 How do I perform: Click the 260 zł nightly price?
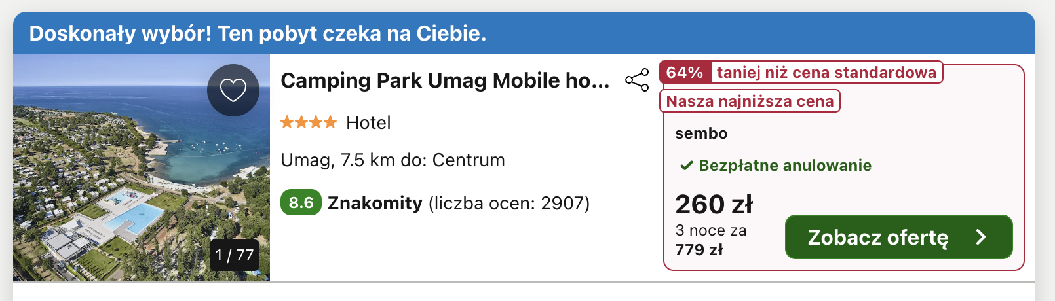(714, 204)
